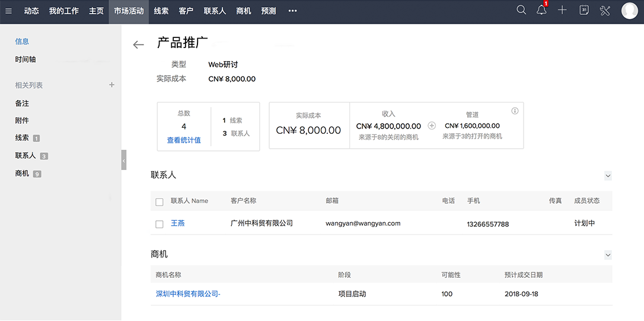Open the hamburger menu icon
Viewport: 644px width, 321px height.
pos(8,11)
